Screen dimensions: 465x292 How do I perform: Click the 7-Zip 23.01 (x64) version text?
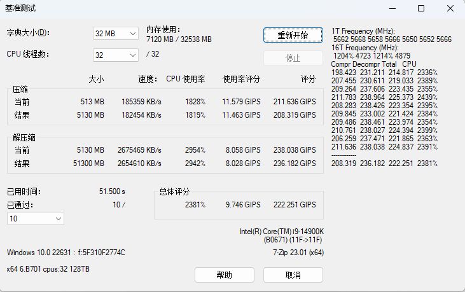pos(298,253)
